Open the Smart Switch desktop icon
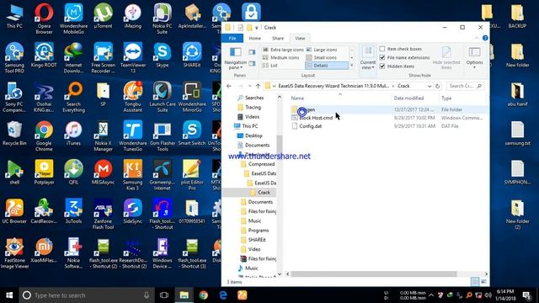Image resolution: width=539 pixels, height=303 pixels. coord(192,133)
